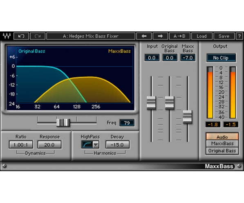This screenshot has height=203, width=244.
Task: Select the Ratio value 1.00:1
Action: 21,145
